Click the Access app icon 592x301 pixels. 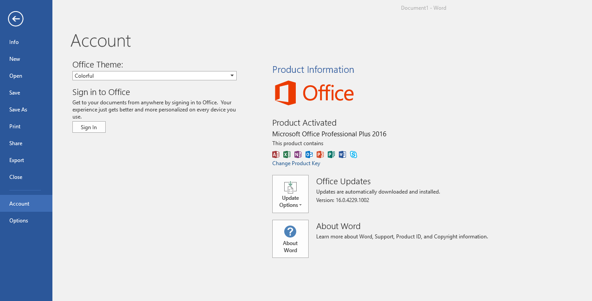(276, 154)
